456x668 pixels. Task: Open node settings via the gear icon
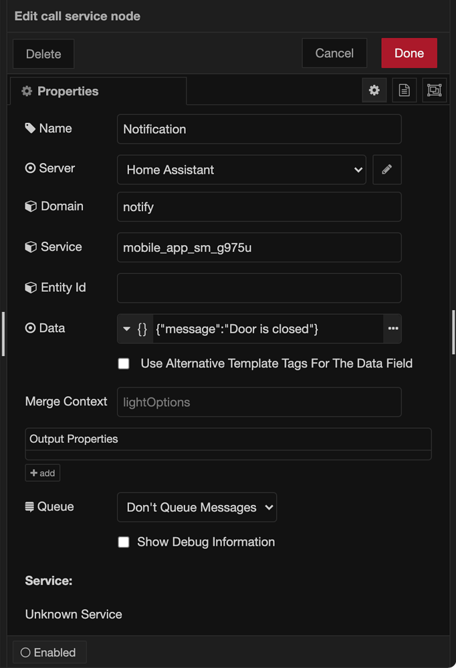pos(374,90)
